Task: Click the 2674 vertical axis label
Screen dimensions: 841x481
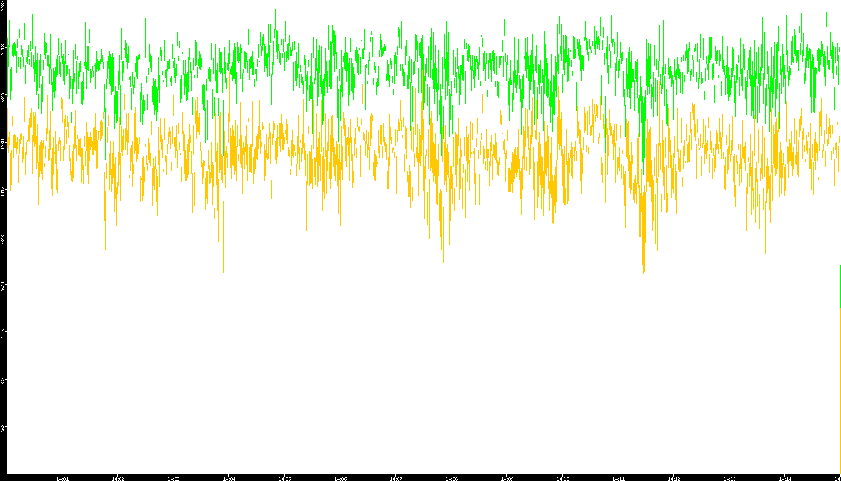Action: click(x=3, y=287)
